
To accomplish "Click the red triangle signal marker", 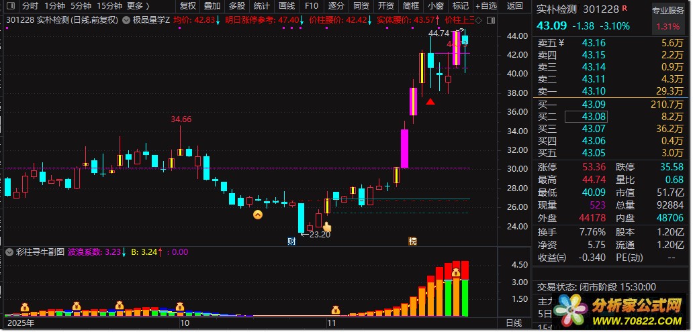I will click(430, 102).
